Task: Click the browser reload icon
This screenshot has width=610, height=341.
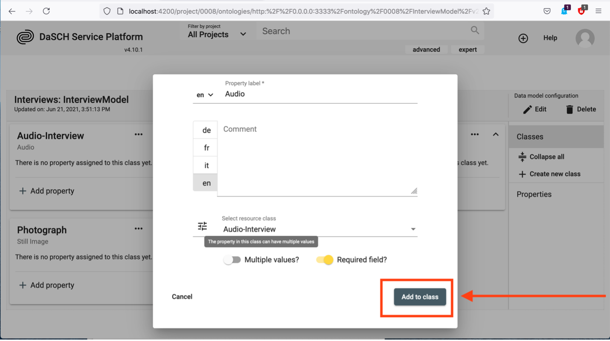Action: pos(46,12)
